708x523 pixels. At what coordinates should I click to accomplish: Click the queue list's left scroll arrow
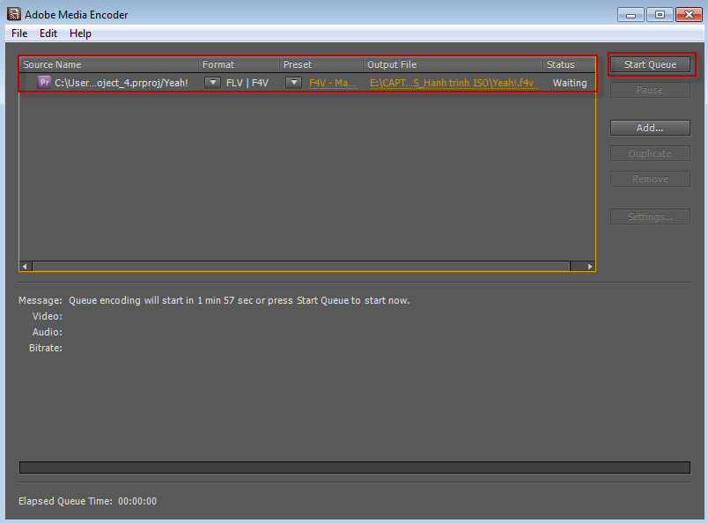pos(26,267)
